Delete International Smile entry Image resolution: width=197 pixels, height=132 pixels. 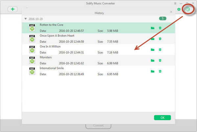160,71
